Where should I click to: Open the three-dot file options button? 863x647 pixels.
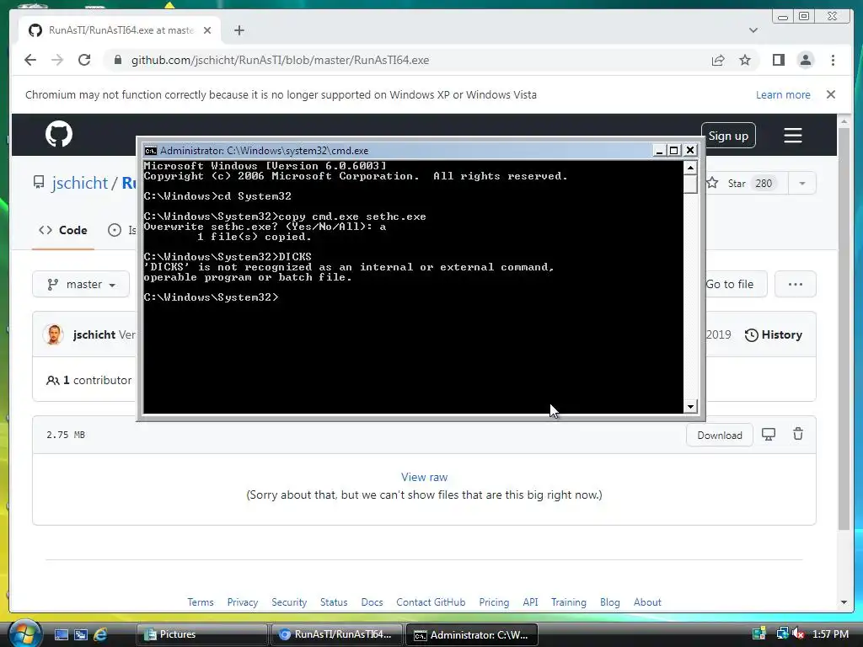pos(796,285)
